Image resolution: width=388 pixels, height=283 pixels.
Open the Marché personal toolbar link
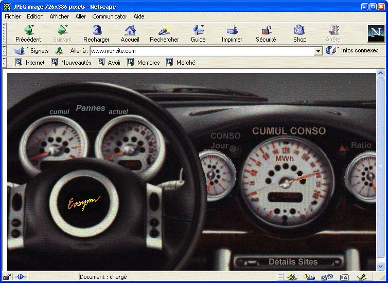(x=181, y=63)
